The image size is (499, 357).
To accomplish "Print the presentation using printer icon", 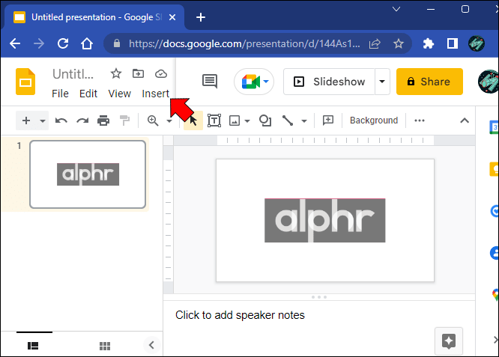I will pos(103,120).
